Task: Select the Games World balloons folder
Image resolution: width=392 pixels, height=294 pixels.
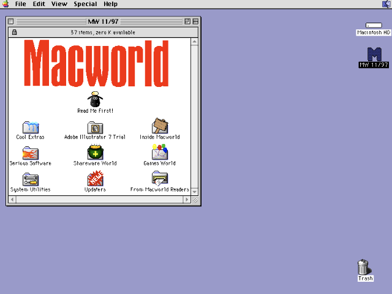Action: coord(160,152)
